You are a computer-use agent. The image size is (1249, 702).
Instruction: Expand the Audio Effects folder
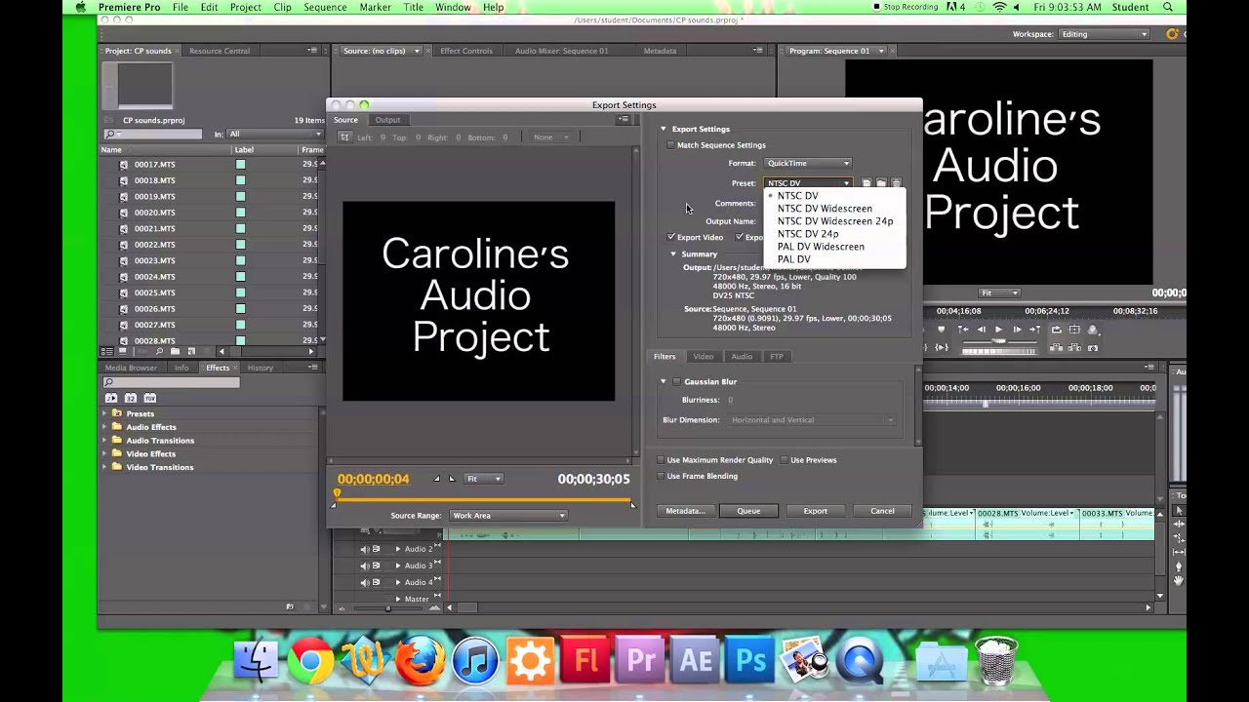tap(105, 427)
